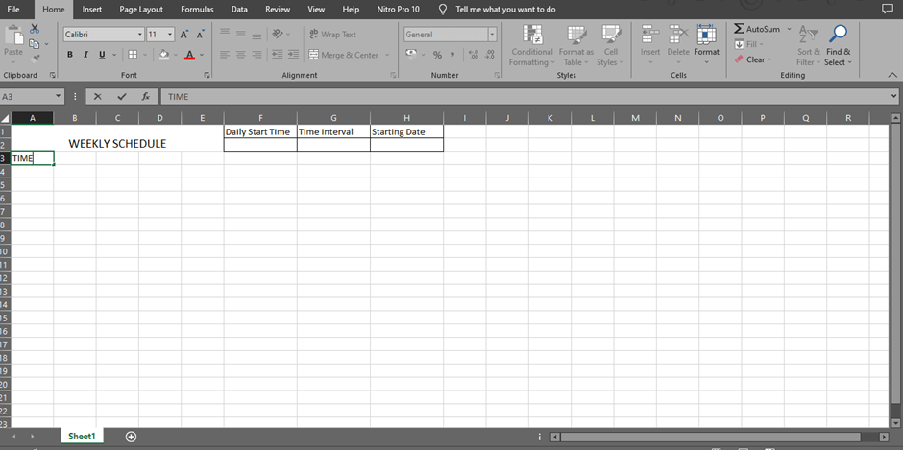Screen dimensions: 903x450
Task: Collapse the ribbon with the up chevron
Action: tap(892, 75)
